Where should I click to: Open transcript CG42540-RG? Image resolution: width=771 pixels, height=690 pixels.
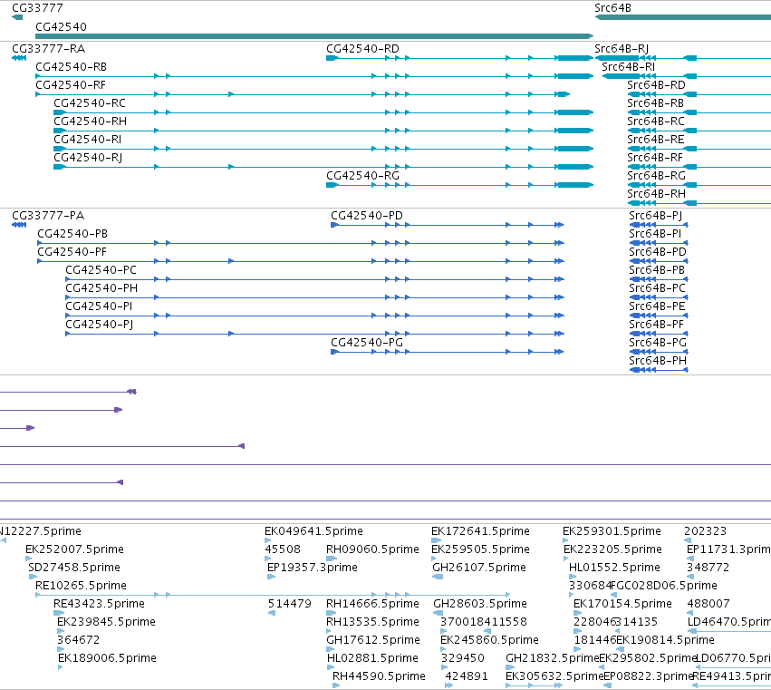363,176
